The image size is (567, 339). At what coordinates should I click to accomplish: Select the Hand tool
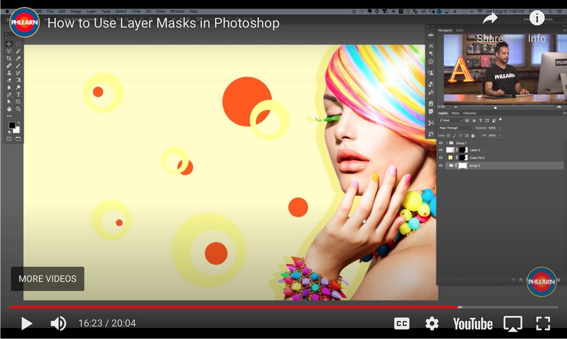click(9, 109)
